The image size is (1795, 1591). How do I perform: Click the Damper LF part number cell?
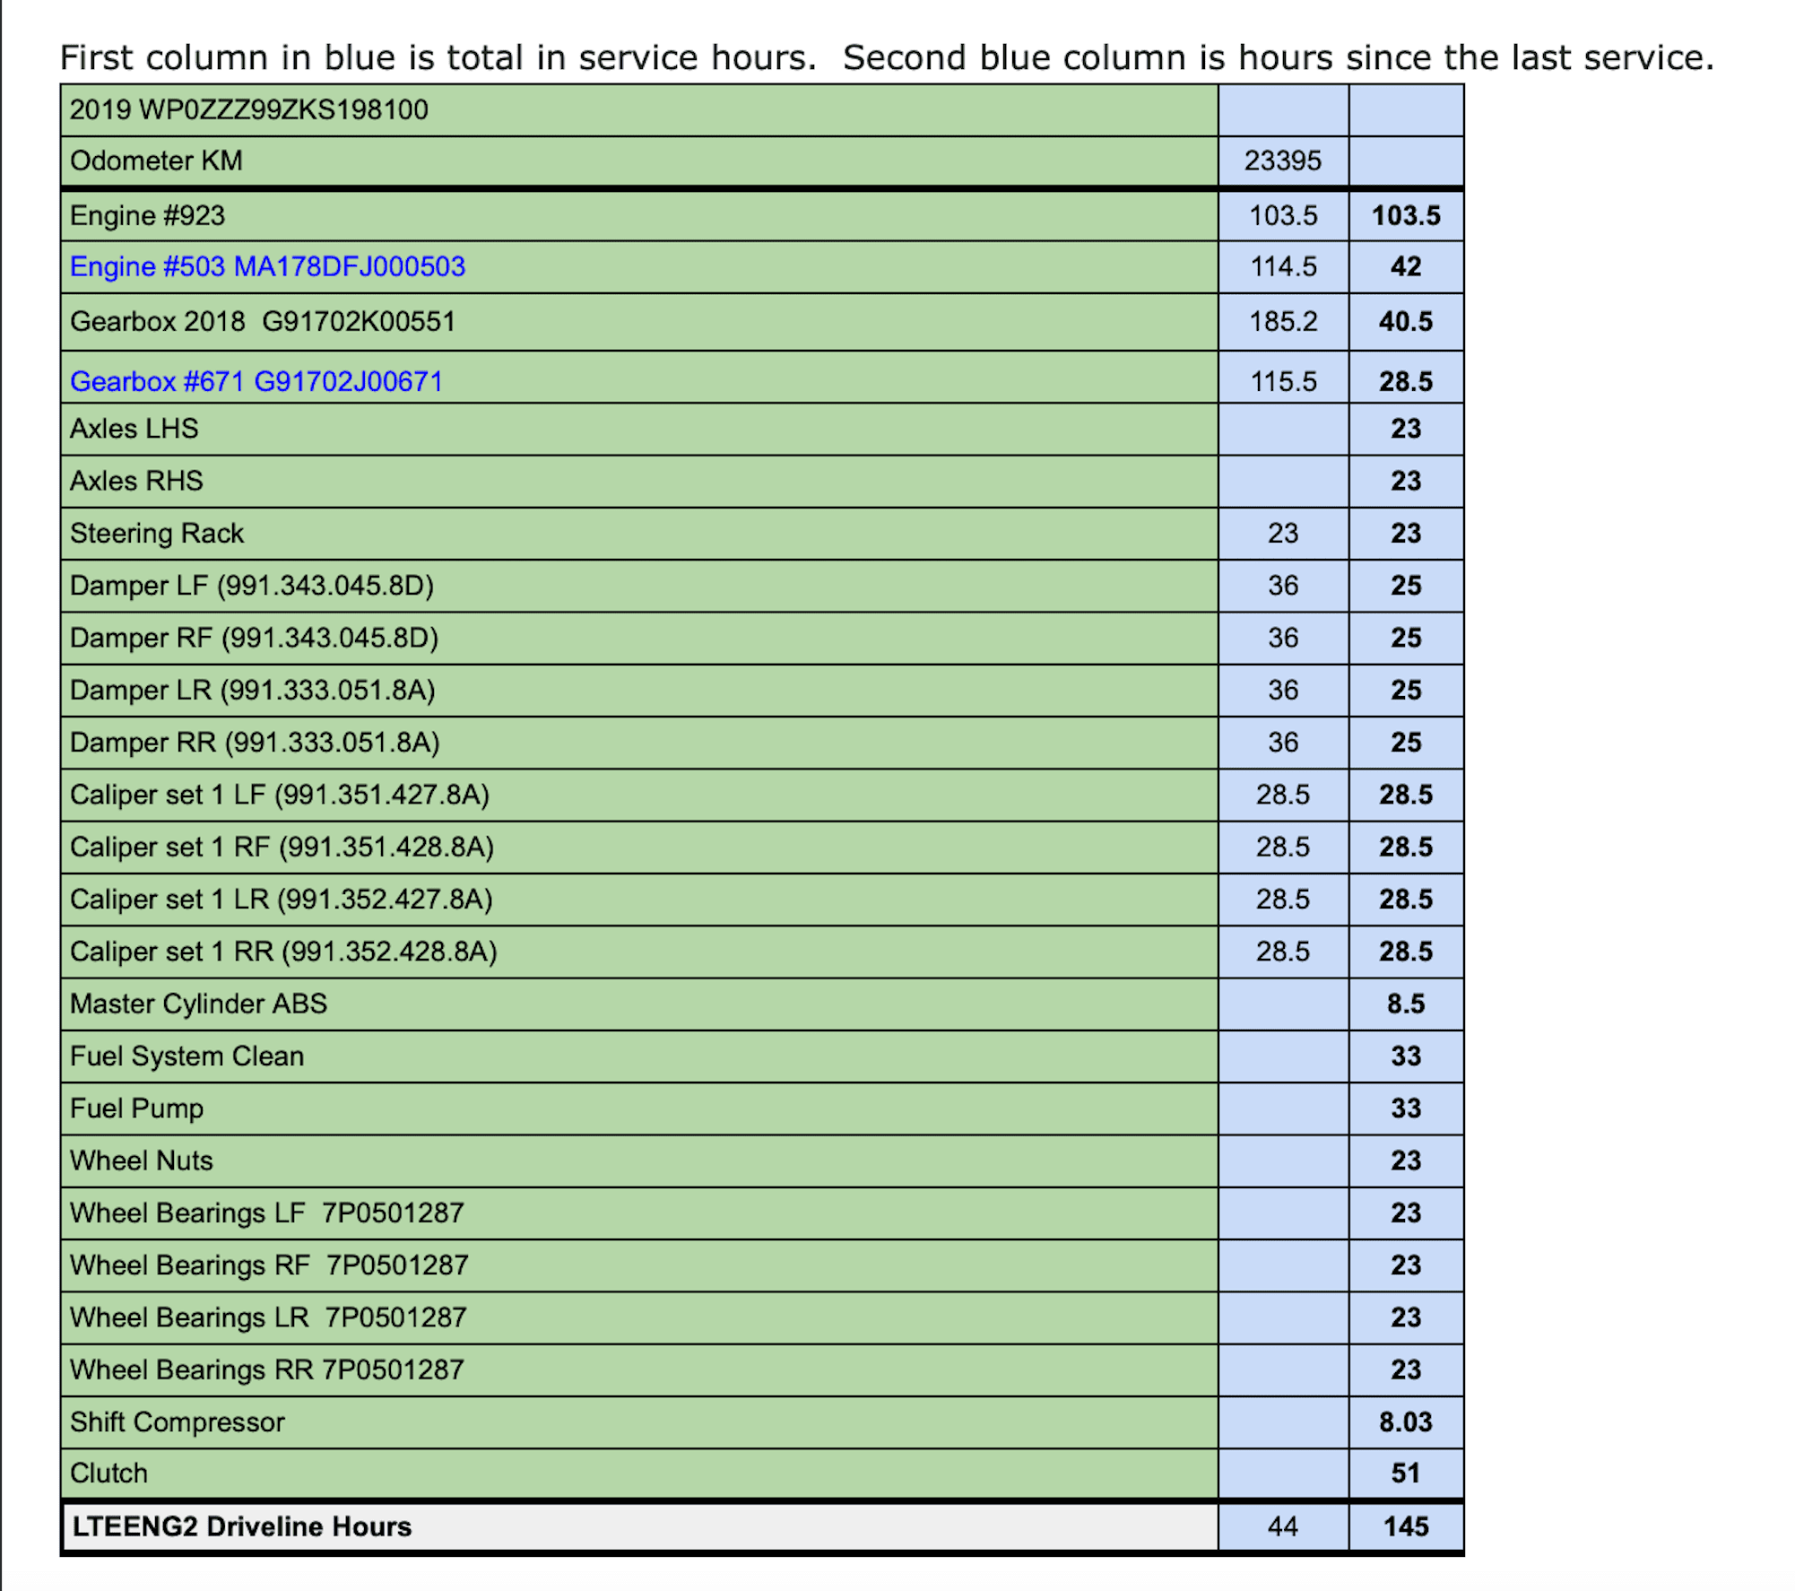(252, 585)
